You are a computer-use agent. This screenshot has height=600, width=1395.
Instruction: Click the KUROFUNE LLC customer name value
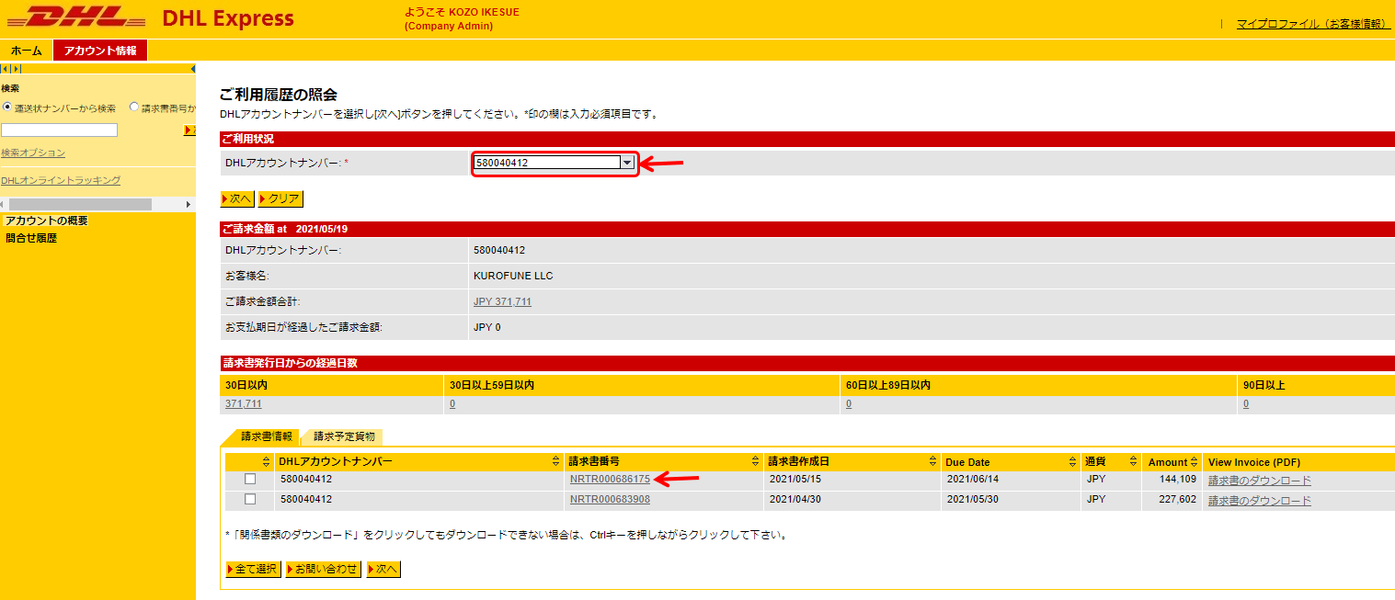click(x=512, y=276)
